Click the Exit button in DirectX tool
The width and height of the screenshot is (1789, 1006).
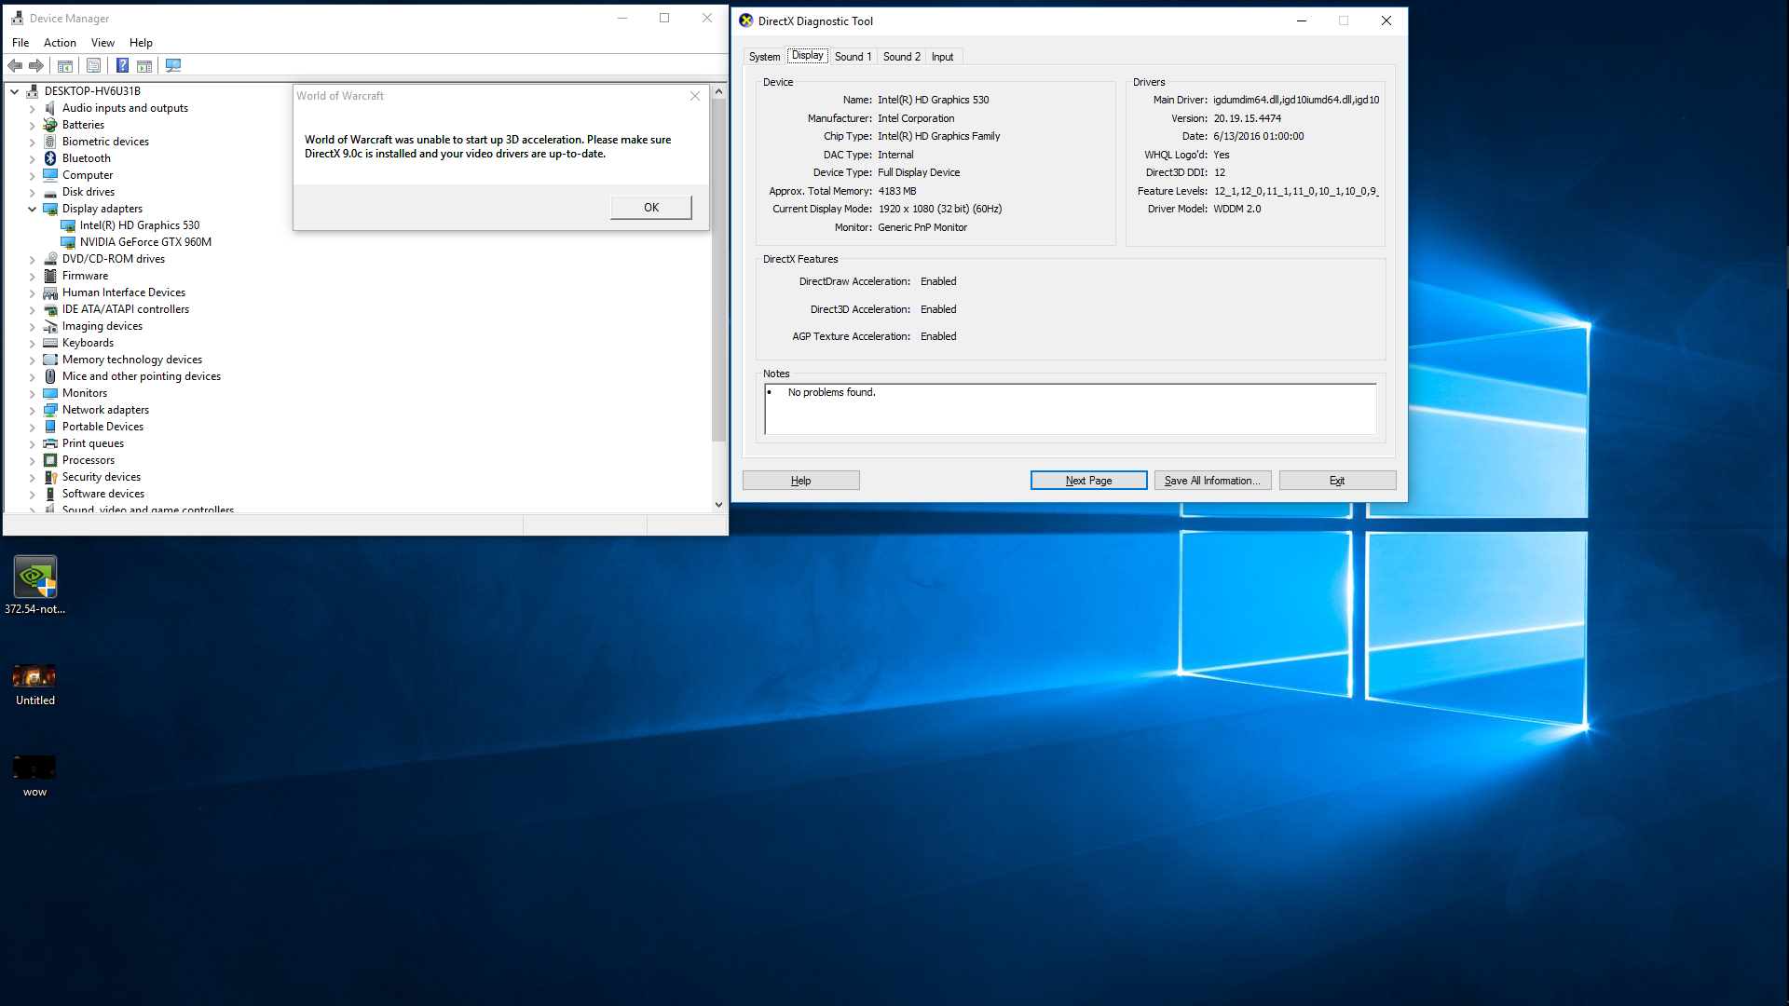[x=1337, y=481]
